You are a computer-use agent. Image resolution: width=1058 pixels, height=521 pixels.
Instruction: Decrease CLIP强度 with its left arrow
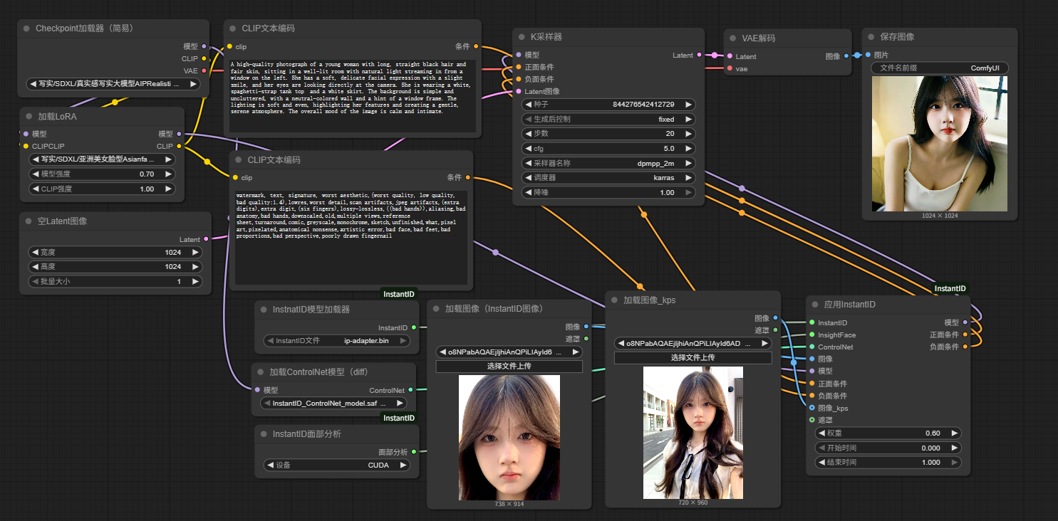[x=35, y=189]
